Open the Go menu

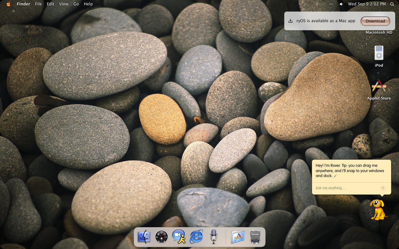click(x=76, y=4)
